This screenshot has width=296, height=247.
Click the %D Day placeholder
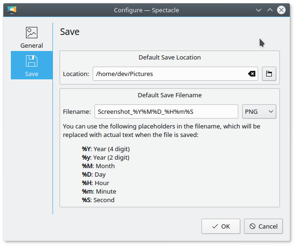[x=87, y=175]
